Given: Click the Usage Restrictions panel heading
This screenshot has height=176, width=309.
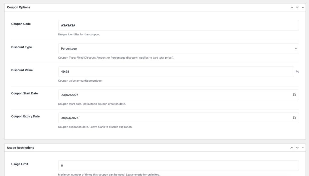Looking at the screenshot, I should tap(21, 148).
